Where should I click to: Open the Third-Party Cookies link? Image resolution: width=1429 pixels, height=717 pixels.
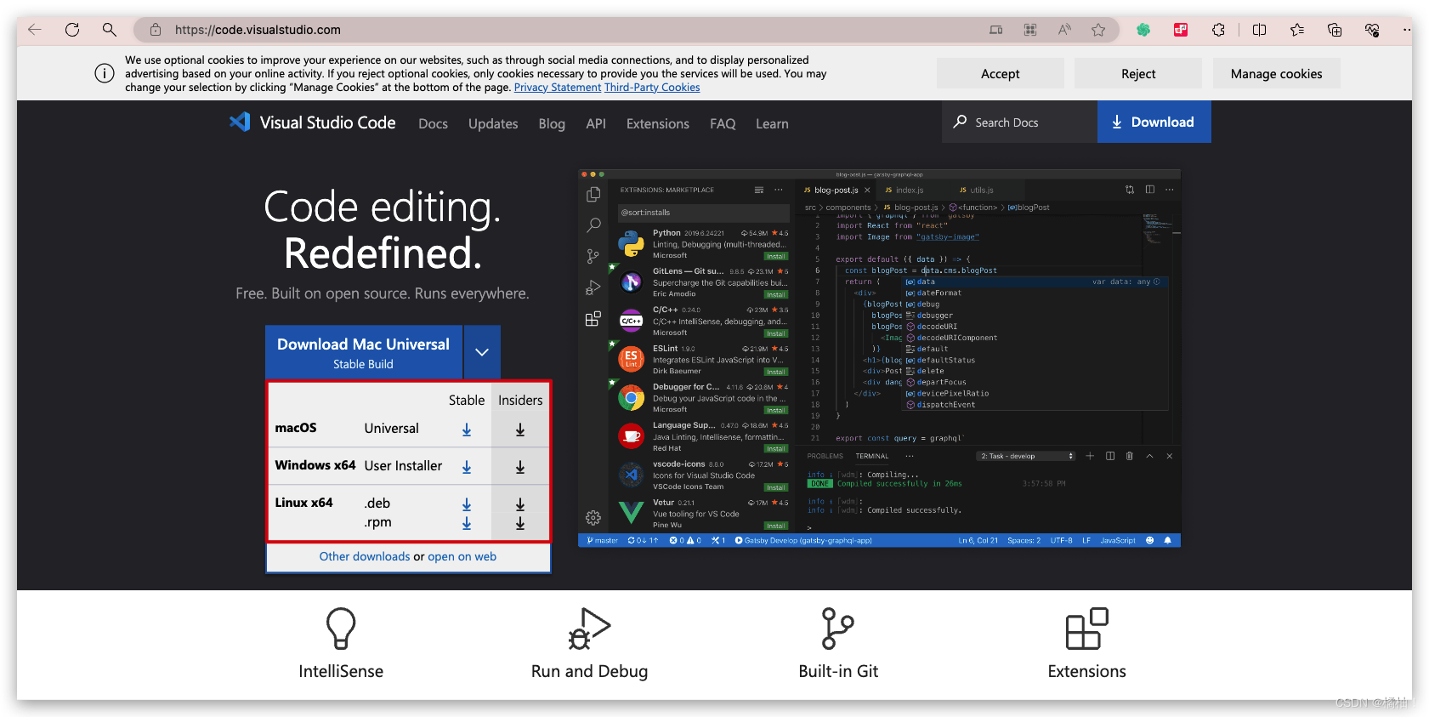pos(652,88)
